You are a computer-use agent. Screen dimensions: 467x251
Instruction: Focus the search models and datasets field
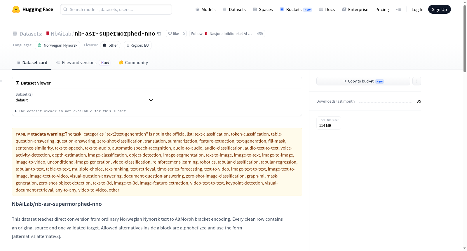(116, 9)
